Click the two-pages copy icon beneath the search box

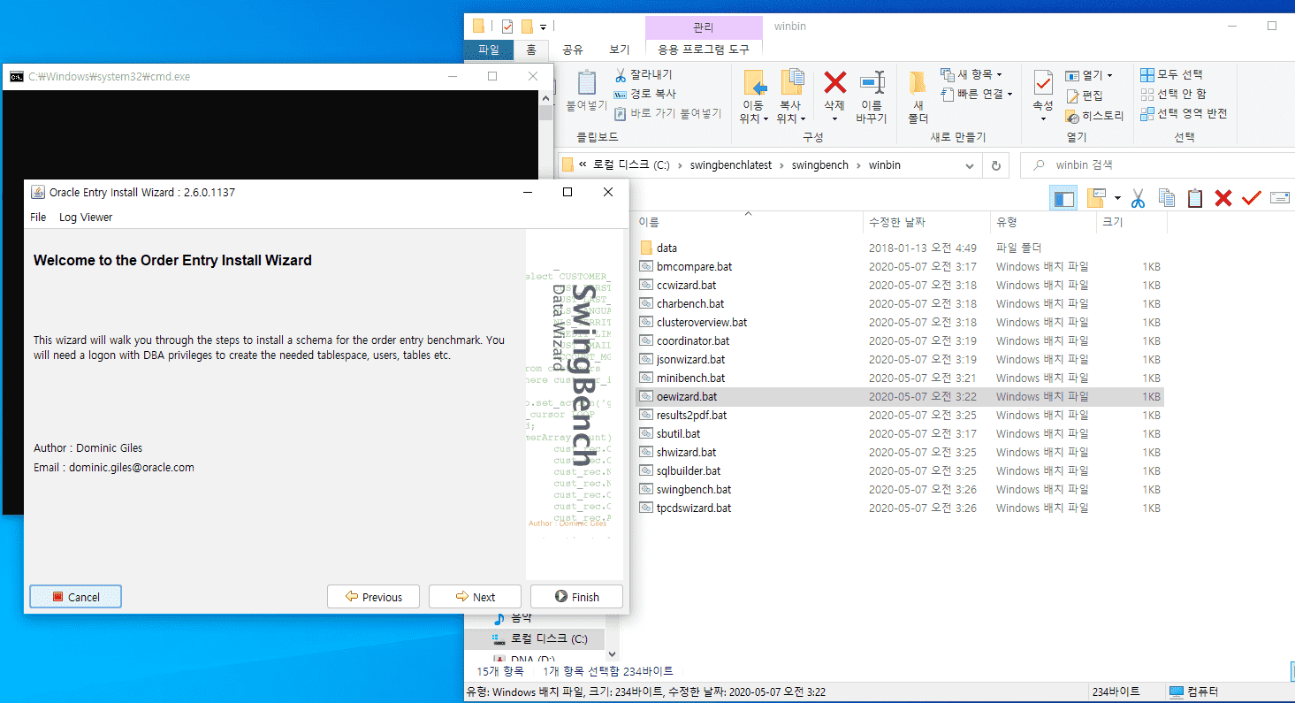click(x=1167, y=198)
